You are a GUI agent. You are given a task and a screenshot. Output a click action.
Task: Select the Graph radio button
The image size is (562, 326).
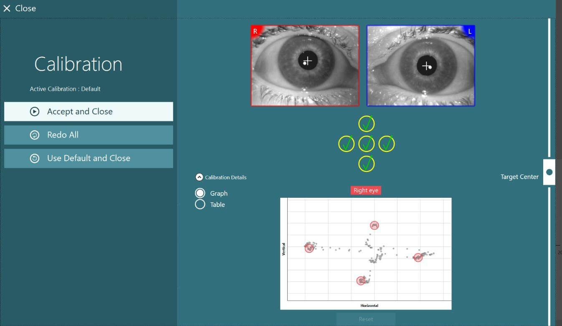[x=200, y=193]
